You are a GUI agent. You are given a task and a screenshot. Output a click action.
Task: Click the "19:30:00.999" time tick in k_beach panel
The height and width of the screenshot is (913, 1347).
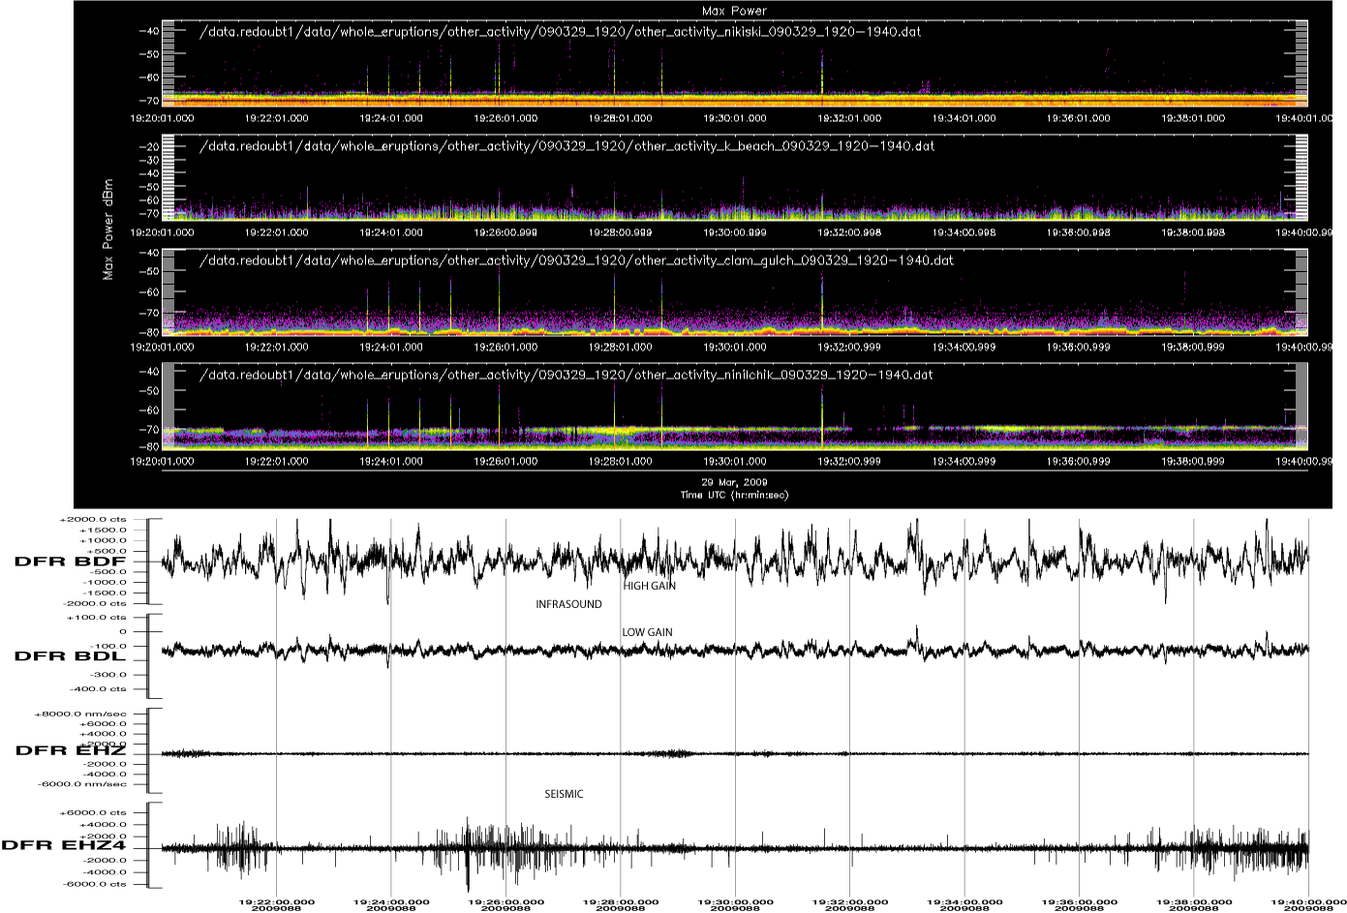pyautogui.click(x=735, y=232)
